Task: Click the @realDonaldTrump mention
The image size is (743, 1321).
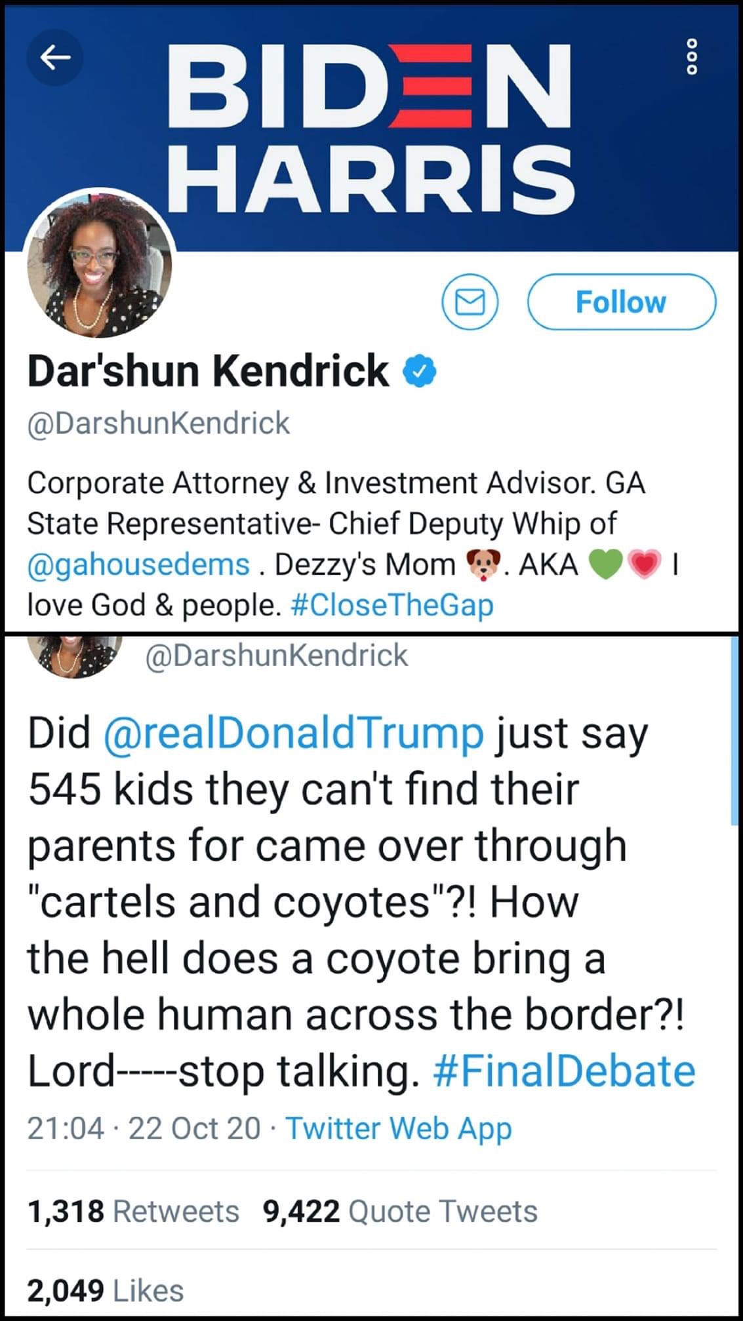Action: pyautogui.click(x=293, y=733)
